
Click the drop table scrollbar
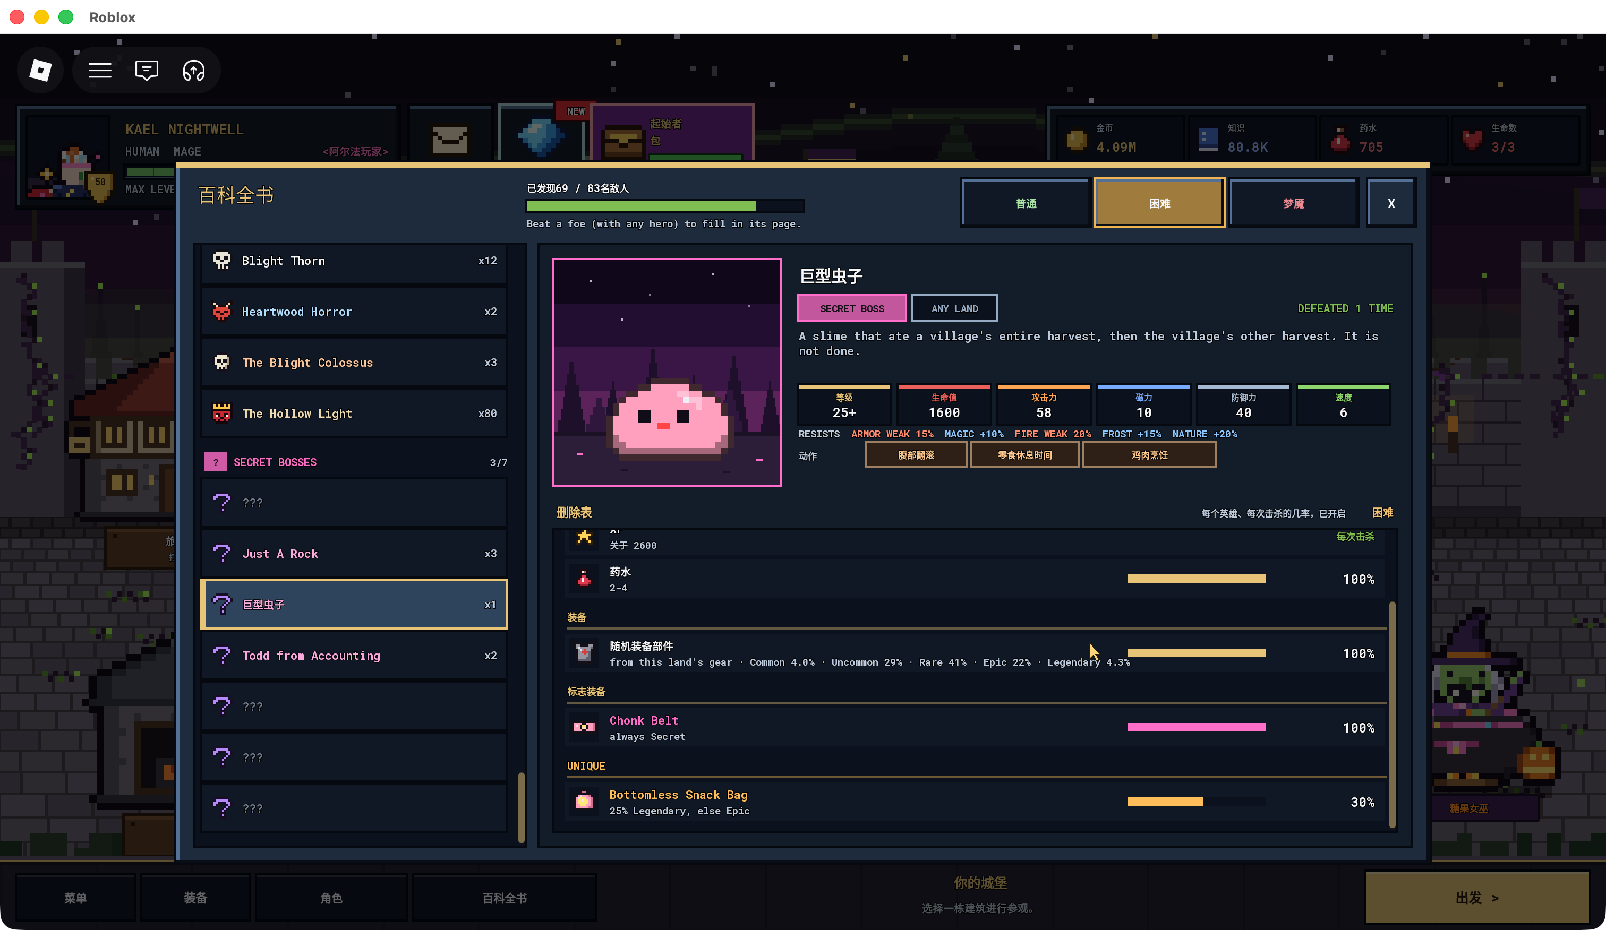tap(1392, 714)
